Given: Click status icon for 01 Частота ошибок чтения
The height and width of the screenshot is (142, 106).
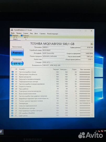Looking at the screenshot, I should (13, 72).
